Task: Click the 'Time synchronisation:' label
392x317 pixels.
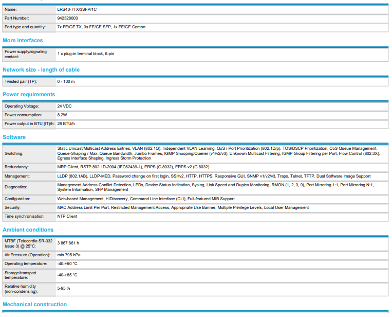Action: click(25, 216)
